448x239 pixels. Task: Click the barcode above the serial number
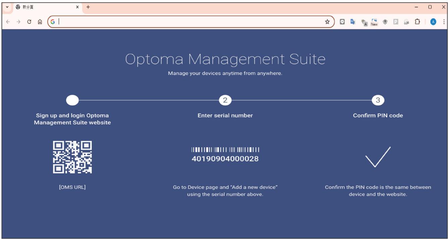point(225,150)
